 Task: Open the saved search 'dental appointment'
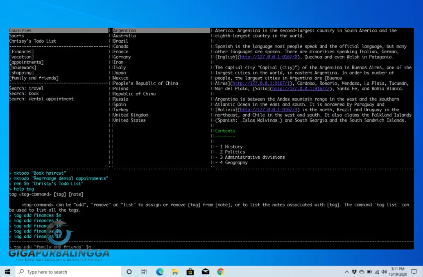coord(41,99)
